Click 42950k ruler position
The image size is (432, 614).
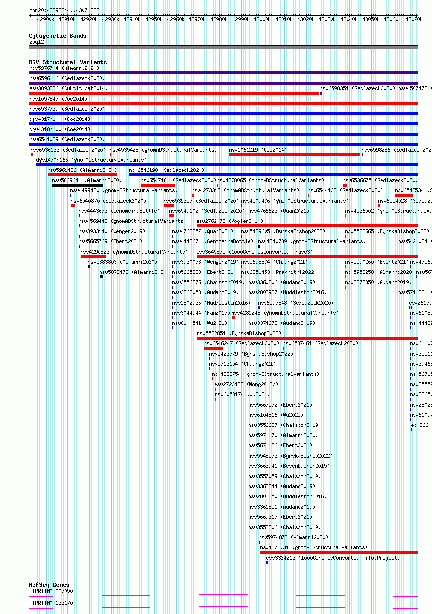pos(154,19)
